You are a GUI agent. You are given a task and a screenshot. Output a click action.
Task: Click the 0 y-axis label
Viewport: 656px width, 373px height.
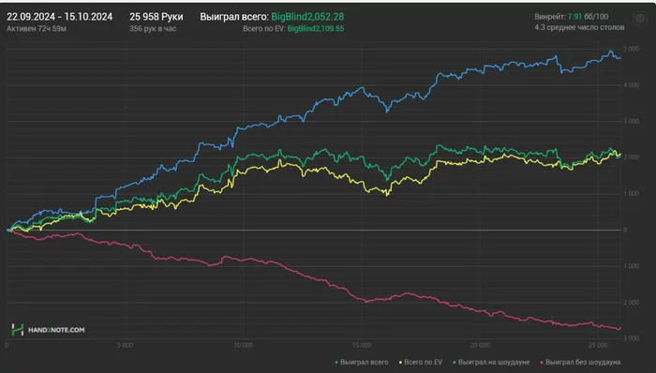click(625, 230)
